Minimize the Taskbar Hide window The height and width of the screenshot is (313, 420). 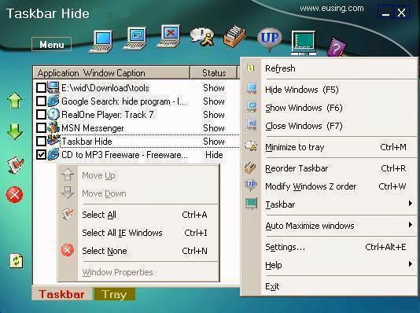pyautogui.click(x=385, y=13)
